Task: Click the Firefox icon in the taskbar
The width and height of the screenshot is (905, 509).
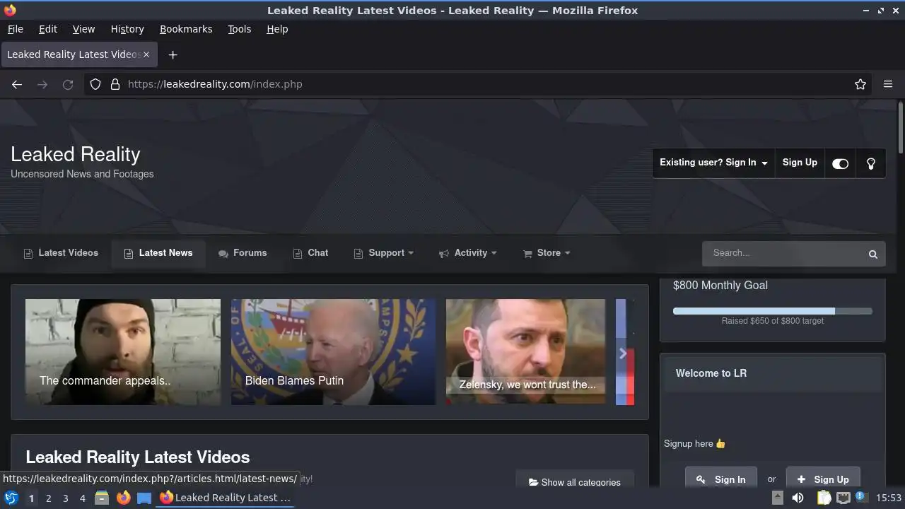Action: point(123,498)
